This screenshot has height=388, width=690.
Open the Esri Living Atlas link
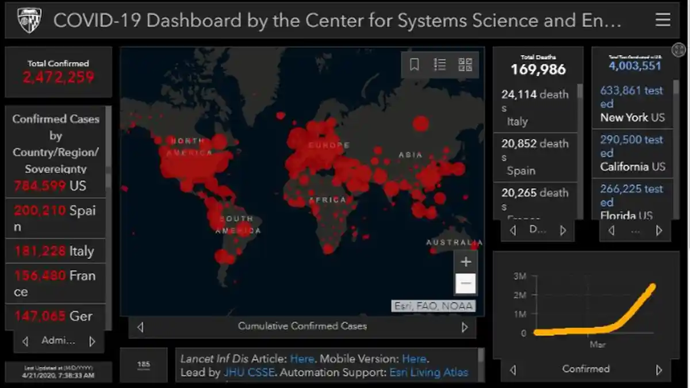429,372
